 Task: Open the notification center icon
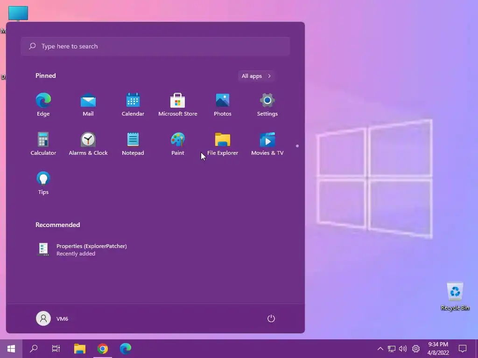click(463, 349)
